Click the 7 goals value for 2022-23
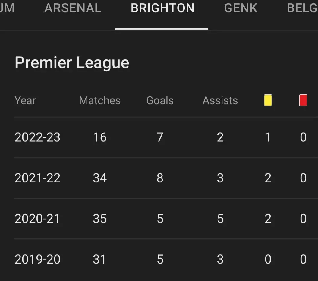 click(160, 137)
